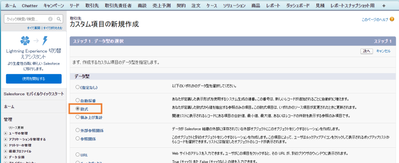The height and width of the screenshot is (163, 399).
Task: Select the 数式 data type radio
Action: (78, 109)
